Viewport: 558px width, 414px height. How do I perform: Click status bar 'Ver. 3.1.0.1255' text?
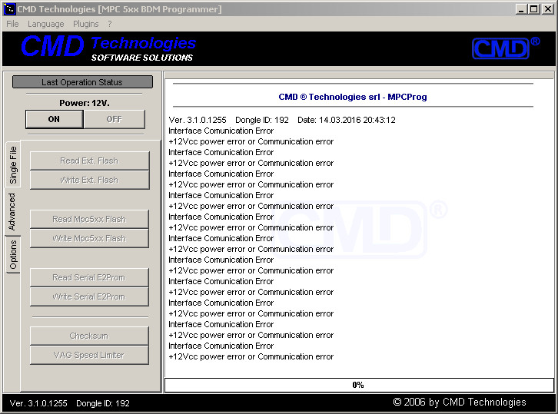pyautogui.click(x=38, y=403)
